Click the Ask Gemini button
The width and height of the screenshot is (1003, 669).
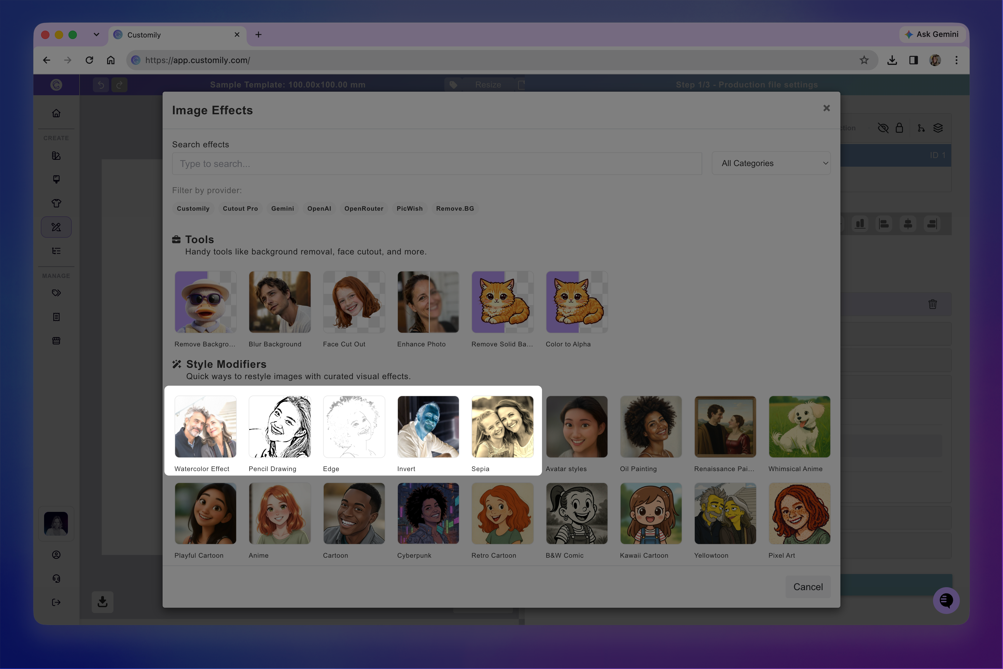(x=932, y=34)
